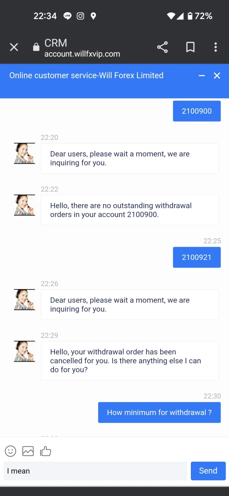Screen dimensions: 229x496
Task: Tap the sent message bubble 2100921
Action: (197, 257)
